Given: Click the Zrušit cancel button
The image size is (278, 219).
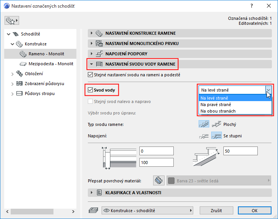Looking at the screenshot, I should 216,211.
